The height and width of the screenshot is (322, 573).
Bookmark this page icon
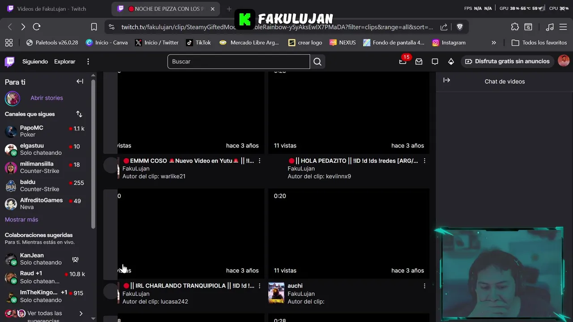pos(94,27)
